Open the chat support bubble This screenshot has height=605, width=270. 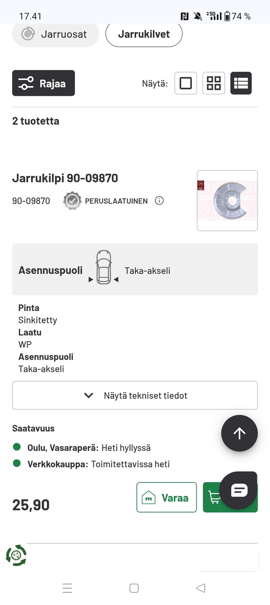[x=238, y=490]
